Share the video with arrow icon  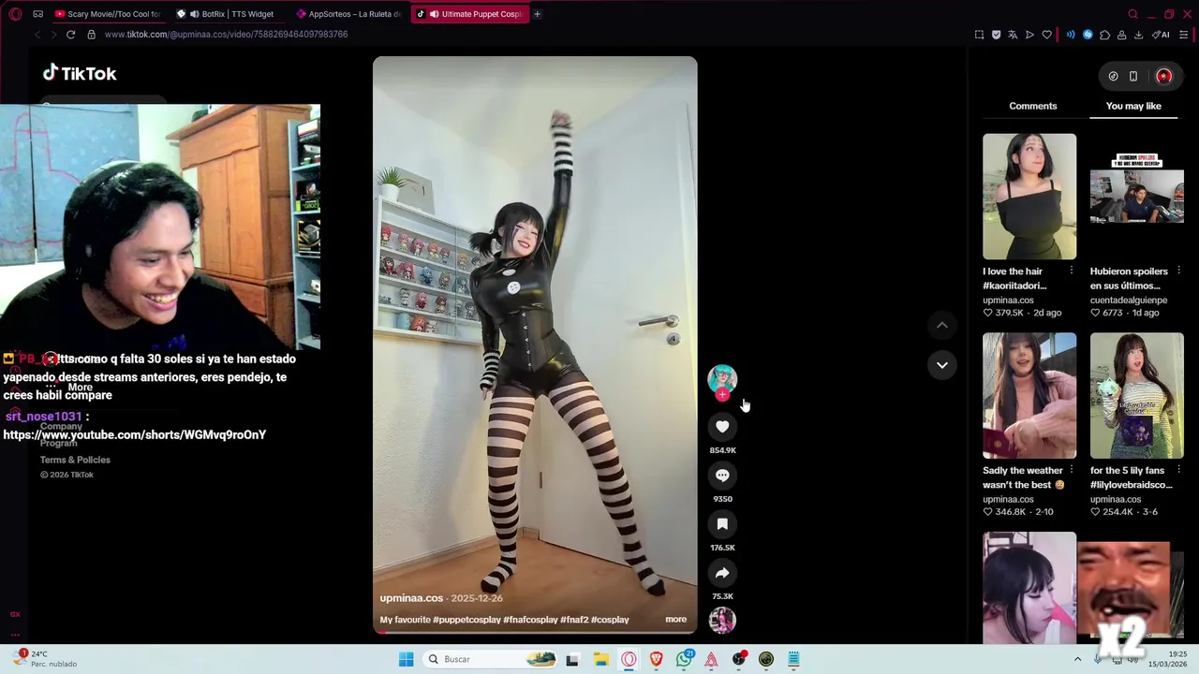722,573
